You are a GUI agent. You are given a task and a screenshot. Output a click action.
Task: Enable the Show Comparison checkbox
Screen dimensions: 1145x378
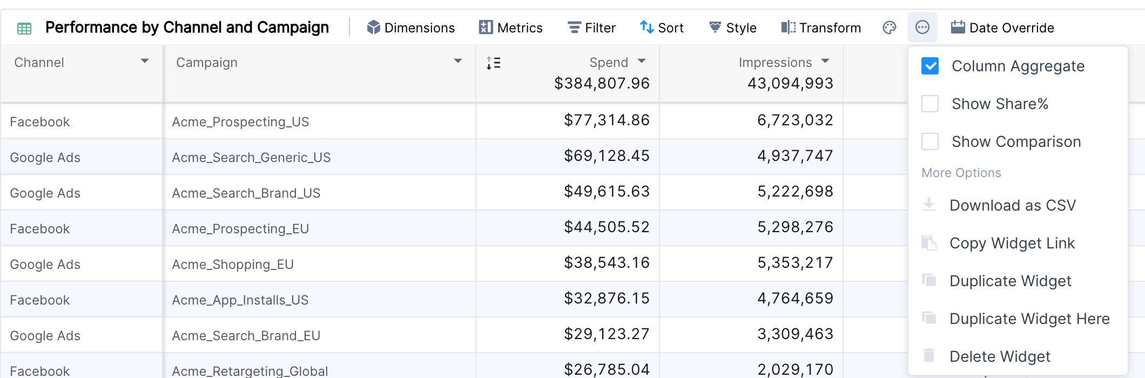tap(930, 141)
